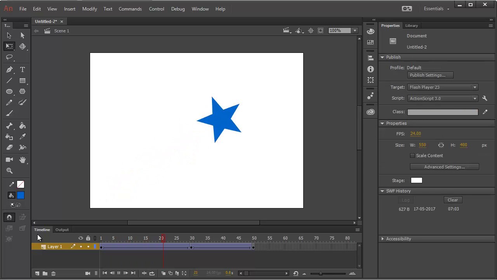497x280 pixels.
Task: Open the Info panel icon
Action: click(x=370, y=69)
